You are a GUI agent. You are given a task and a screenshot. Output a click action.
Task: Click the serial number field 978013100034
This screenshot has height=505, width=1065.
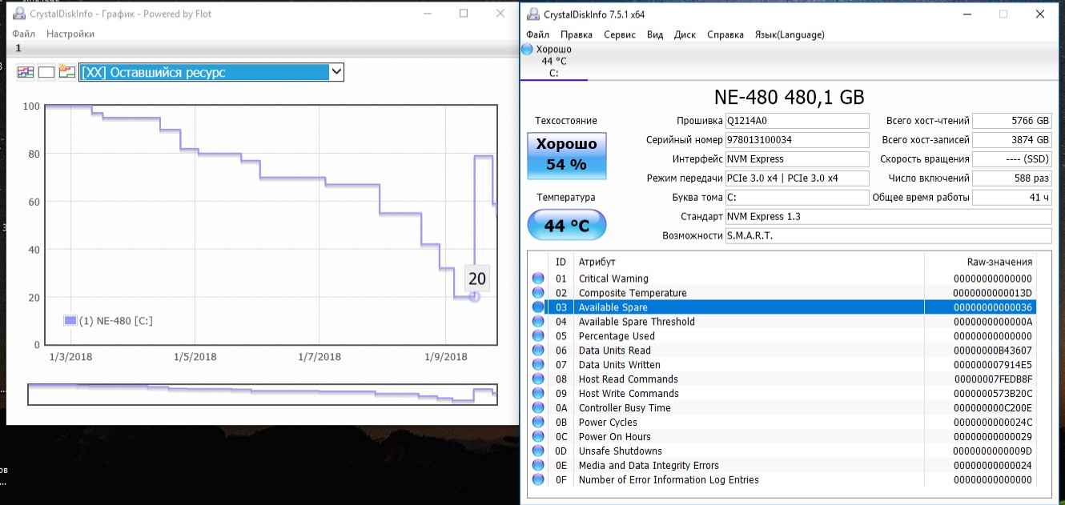tap(797, 140)
